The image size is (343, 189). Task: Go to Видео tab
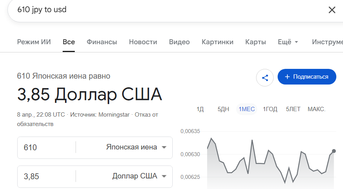pyautogui.click(x=179, y=42)
